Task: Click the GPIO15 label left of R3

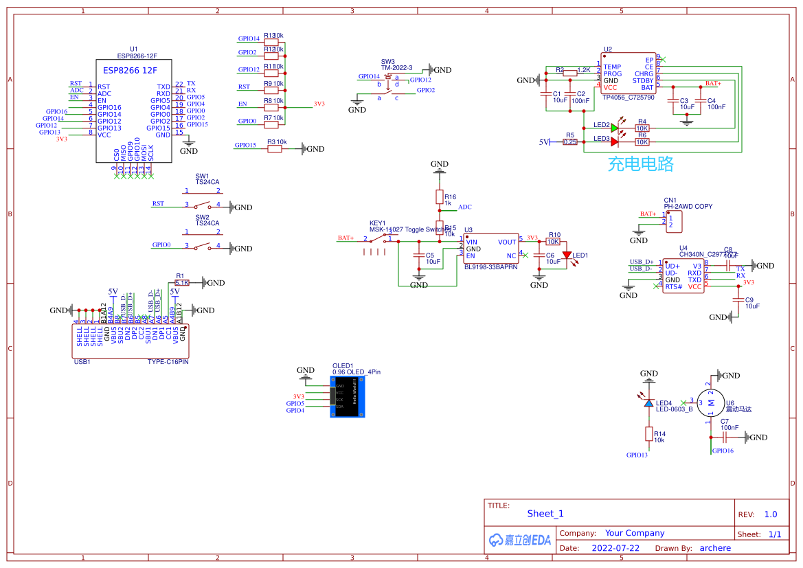Action: pyautogui.click(x=245, y=145)
